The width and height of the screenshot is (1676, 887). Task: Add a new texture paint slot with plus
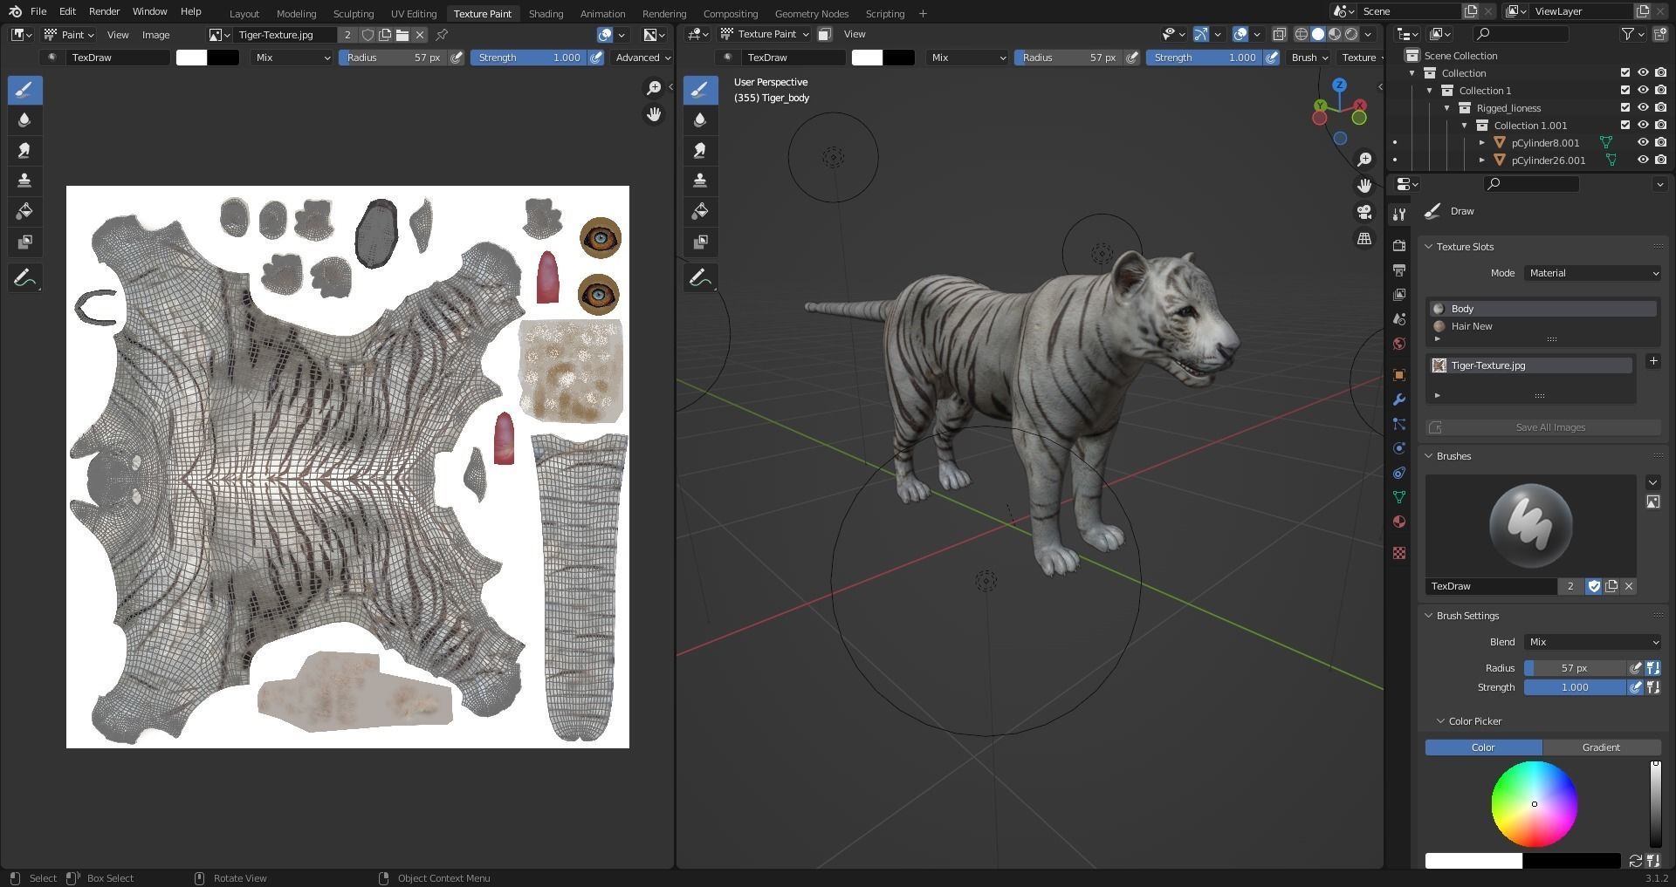click(1652, 361)
